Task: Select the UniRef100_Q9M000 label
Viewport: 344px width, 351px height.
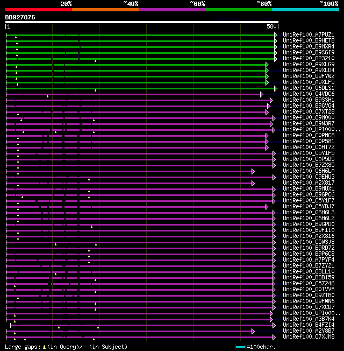Action: point(309,117)
